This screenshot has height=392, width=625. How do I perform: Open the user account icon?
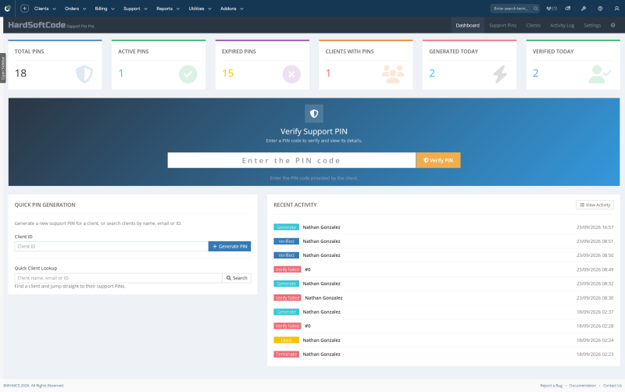coord(616,9)
